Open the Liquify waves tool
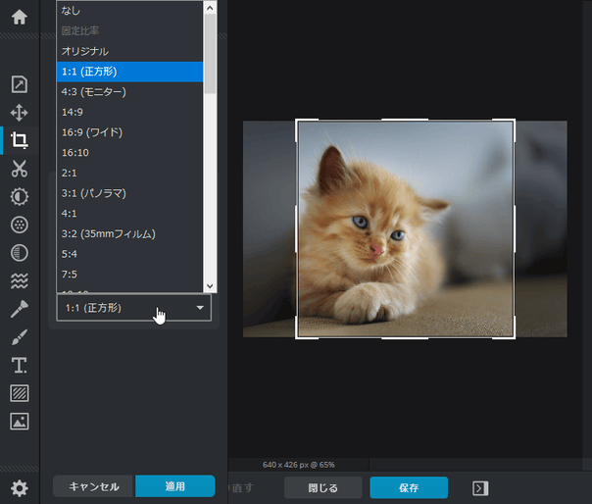 pos(20,280)
